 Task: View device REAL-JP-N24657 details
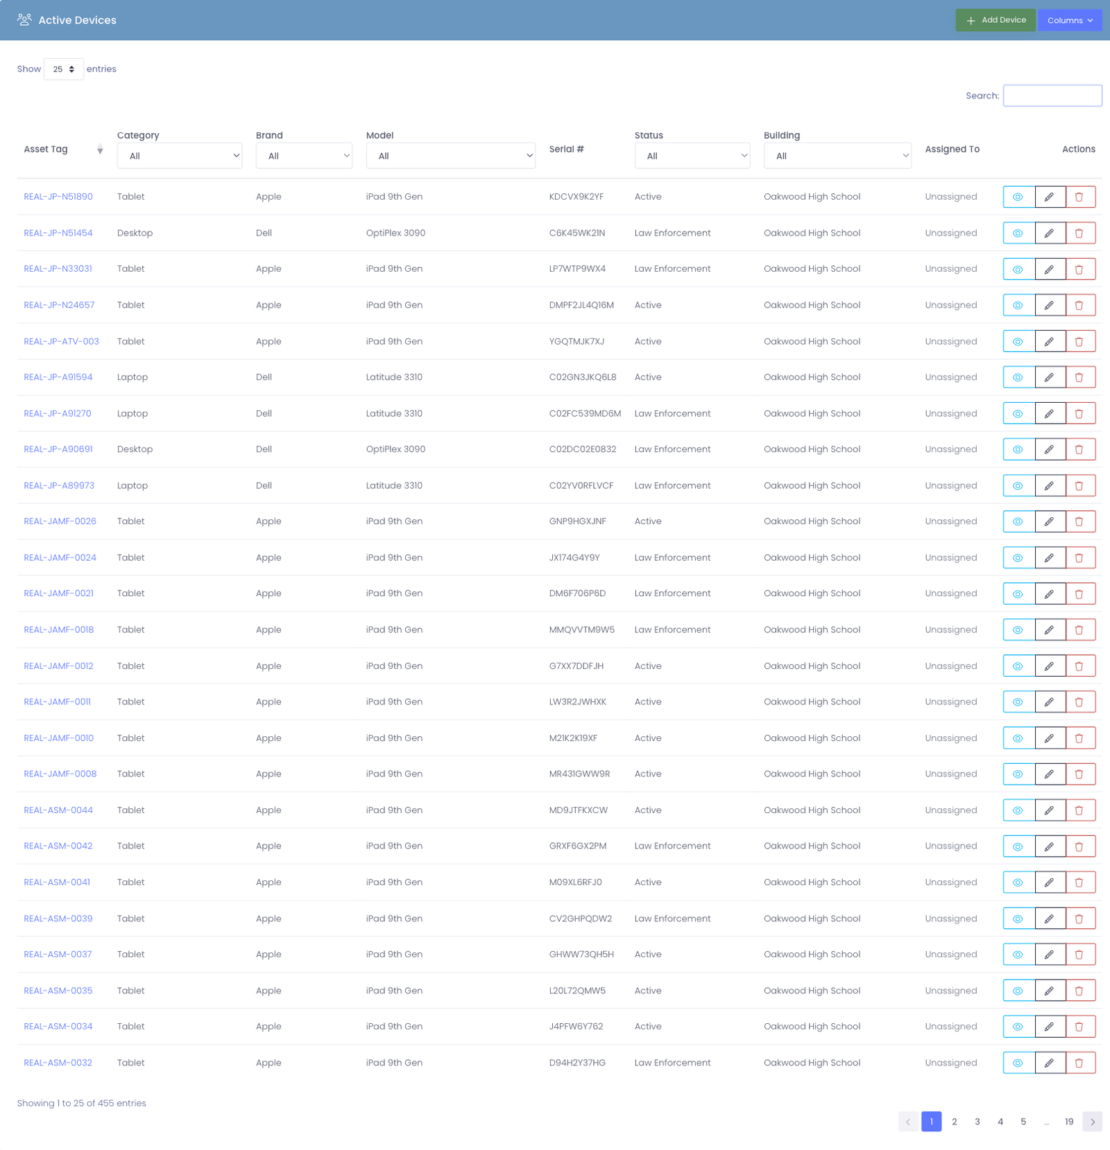tap(1018, 305)
